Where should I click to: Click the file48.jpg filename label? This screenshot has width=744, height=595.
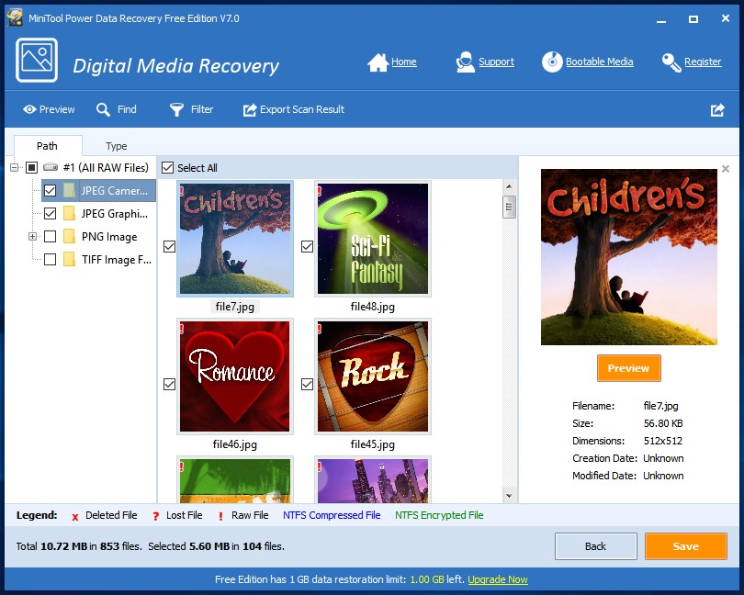[373, 307]
